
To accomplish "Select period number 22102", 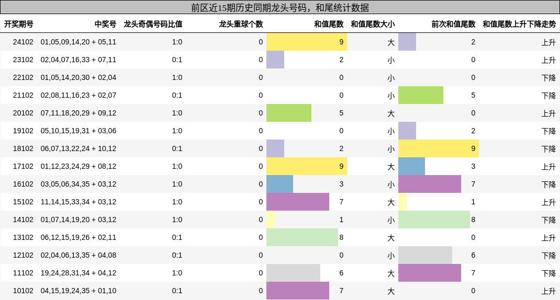I will coord(23,77).
